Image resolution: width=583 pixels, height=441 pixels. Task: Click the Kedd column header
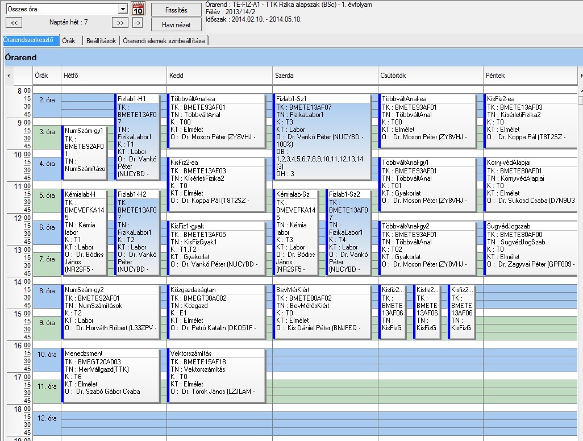click(219, 76)
